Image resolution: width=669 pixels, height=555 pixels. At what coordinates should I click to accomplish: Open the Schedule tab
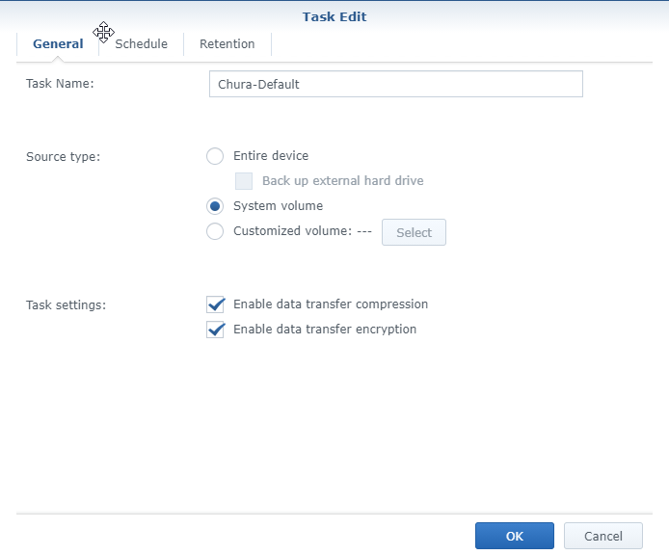click(x=141, y=44)
